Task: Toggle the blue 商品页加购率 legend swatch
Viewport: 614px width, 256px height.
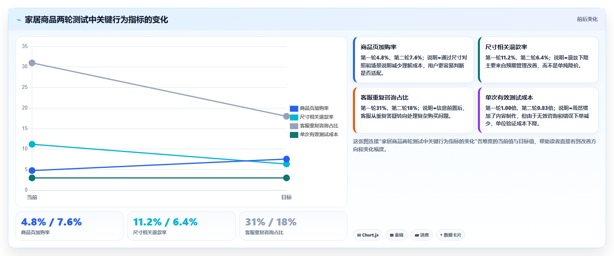Action: [x=294, y=108]
